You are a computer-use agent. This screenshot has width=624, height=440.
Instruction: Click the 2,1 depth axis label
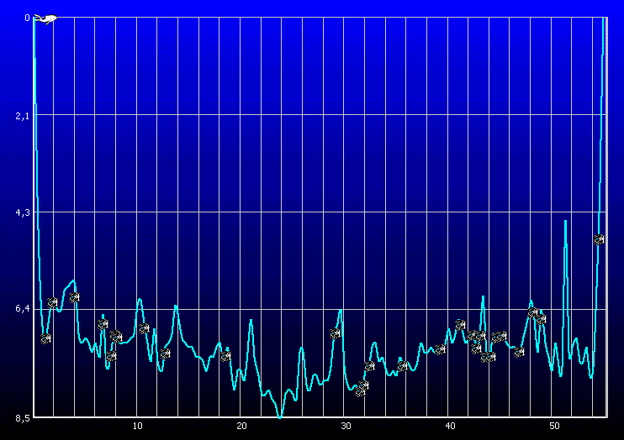click(x=22, y=116)
